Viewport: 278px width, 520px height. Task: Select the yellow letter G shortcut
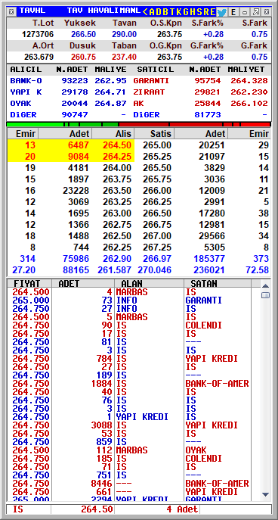[x=187, y=12]
